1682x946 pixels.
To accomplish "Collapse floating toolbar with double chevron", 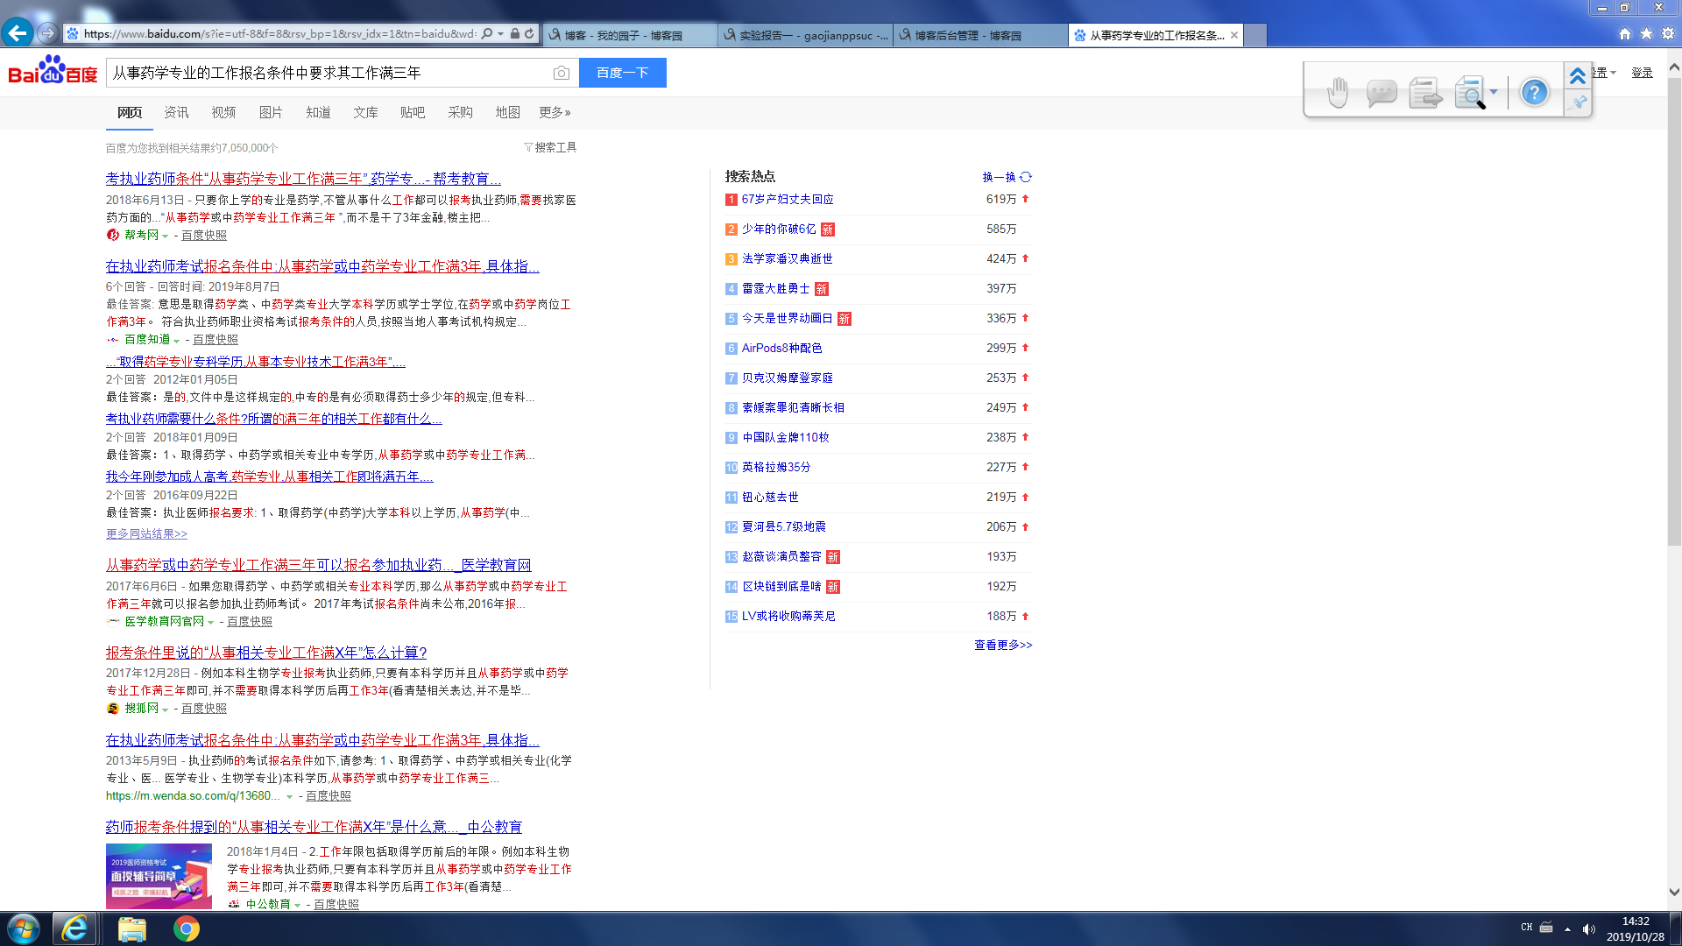I will [x=1578, y=76].
